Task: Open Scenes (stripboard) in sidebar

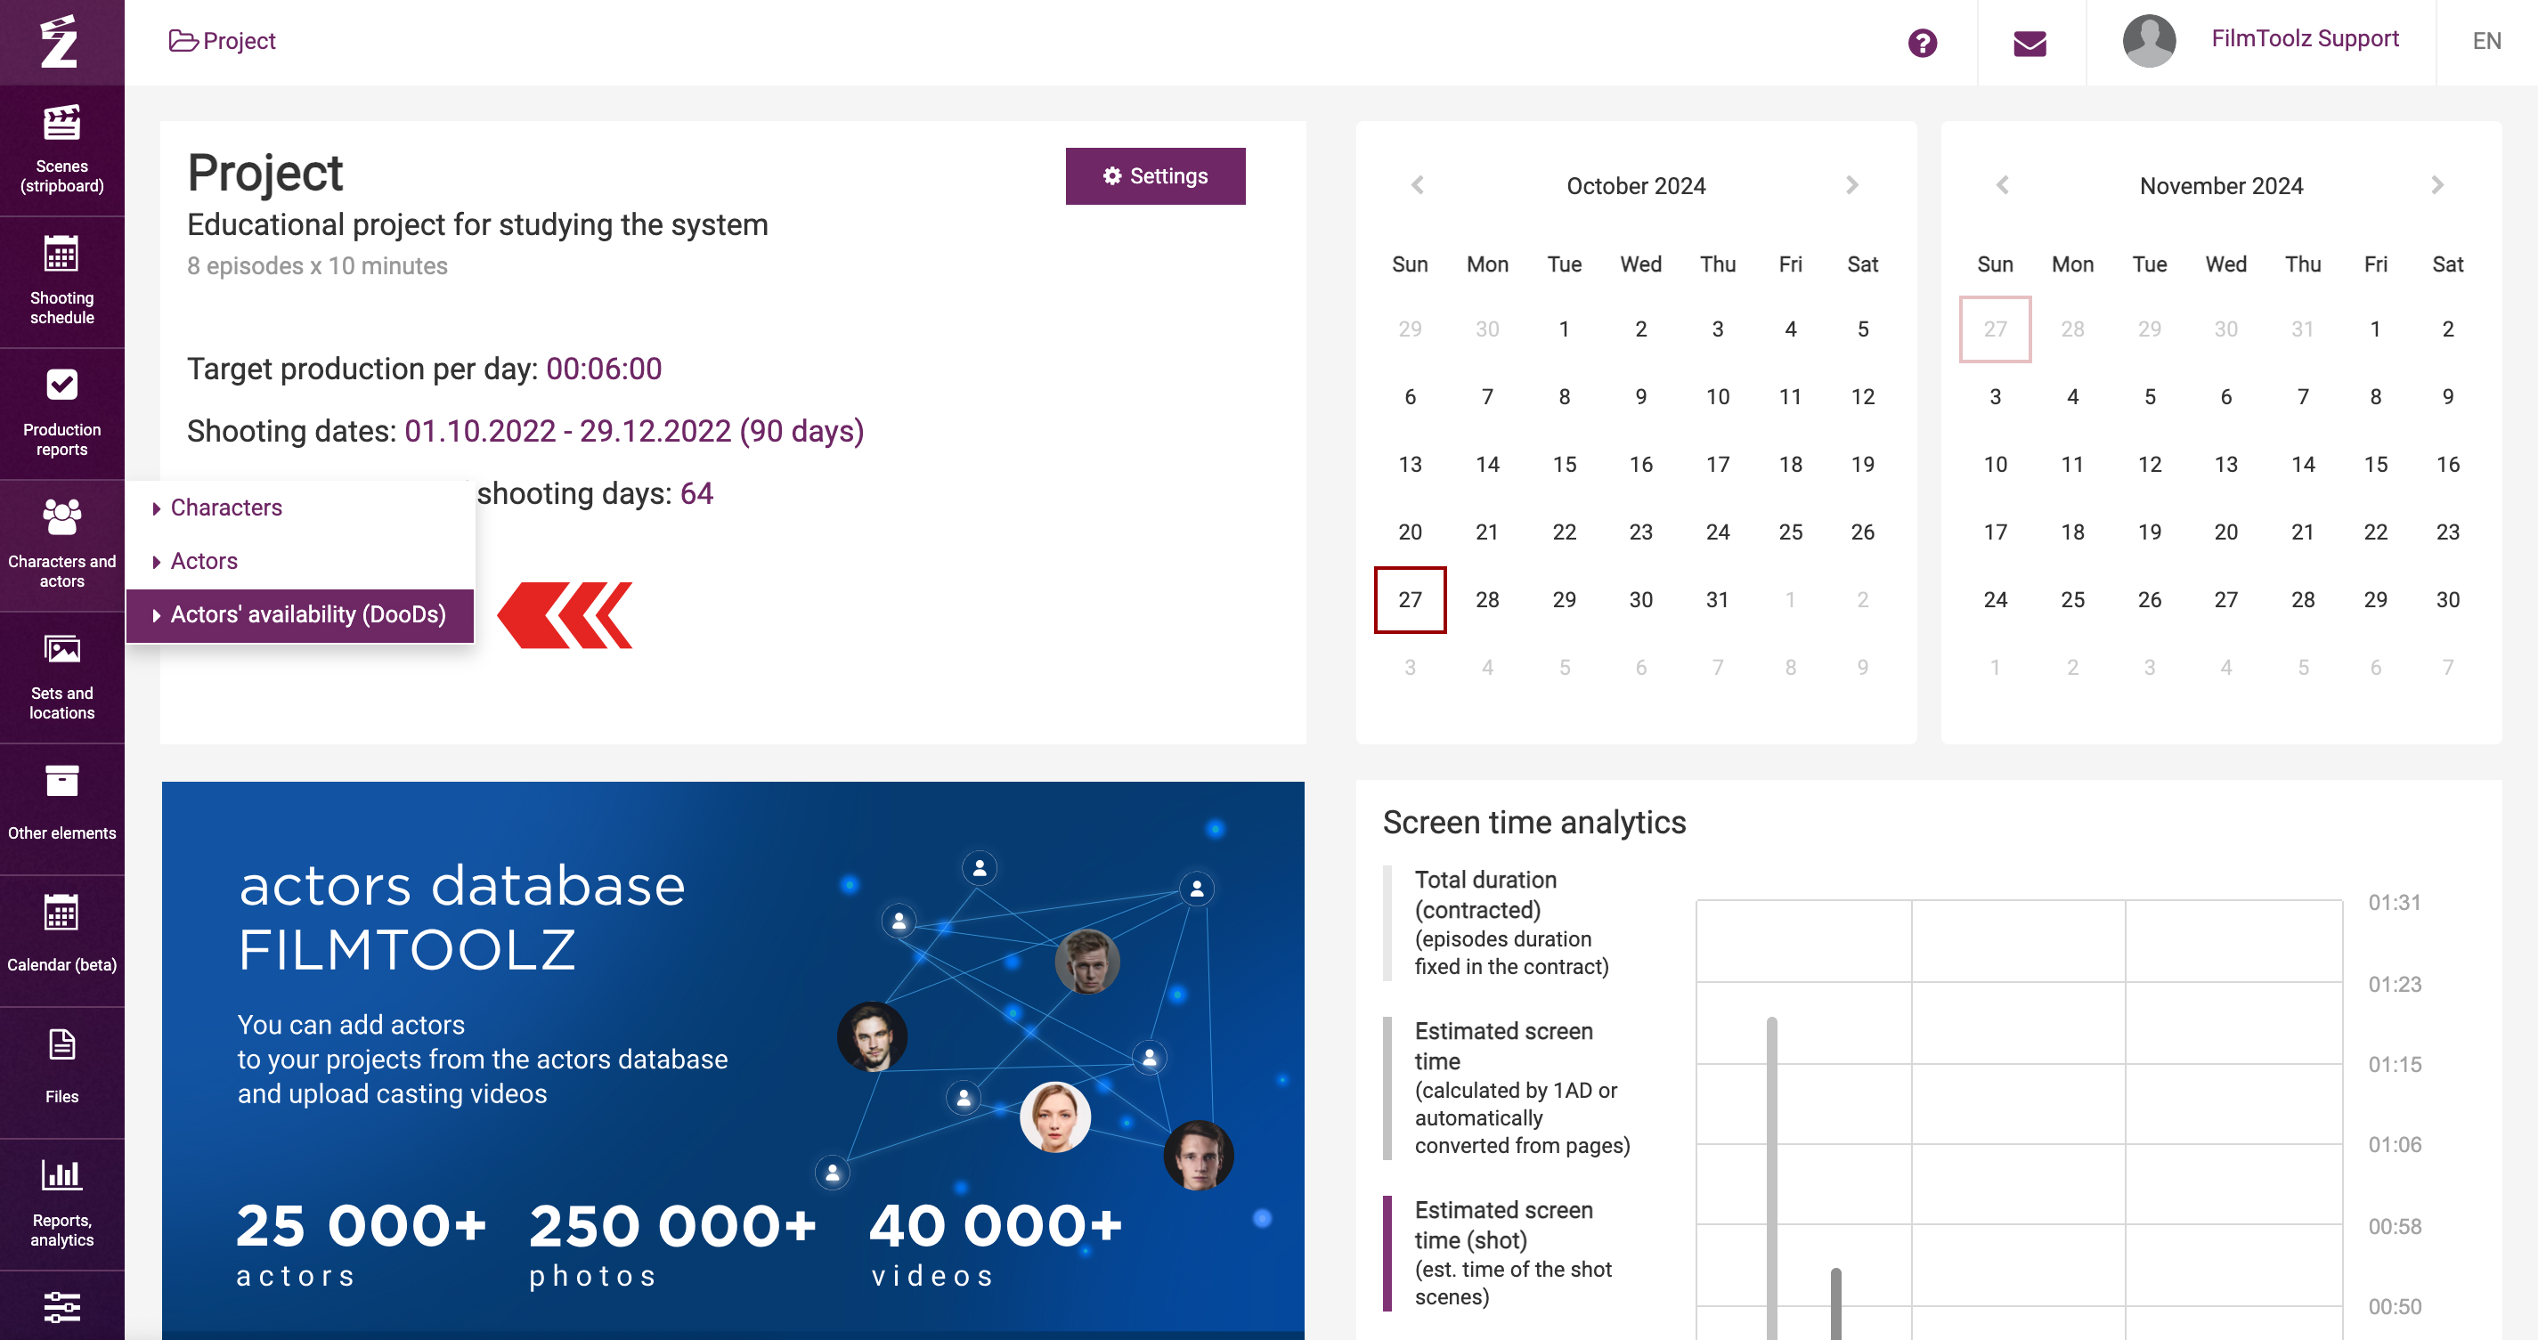Action: pos(62,150)
